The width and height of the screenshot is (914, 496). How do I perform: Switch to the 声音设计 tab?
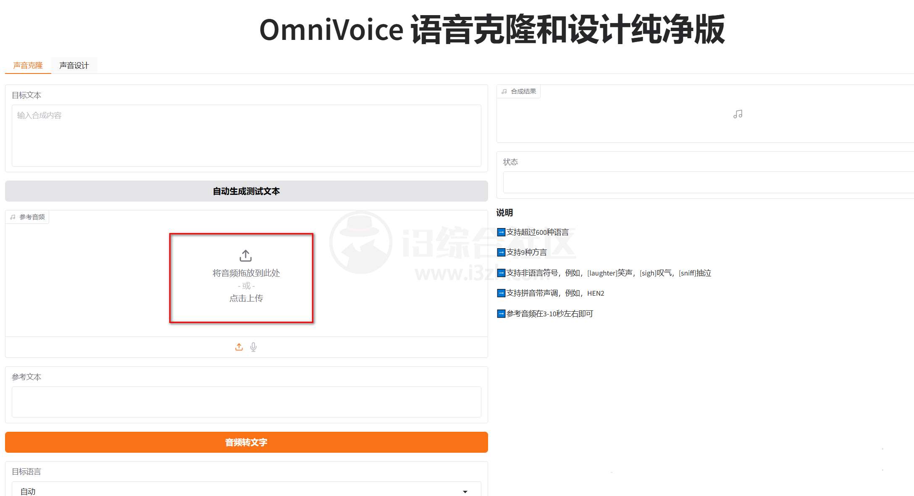(74, 65)
